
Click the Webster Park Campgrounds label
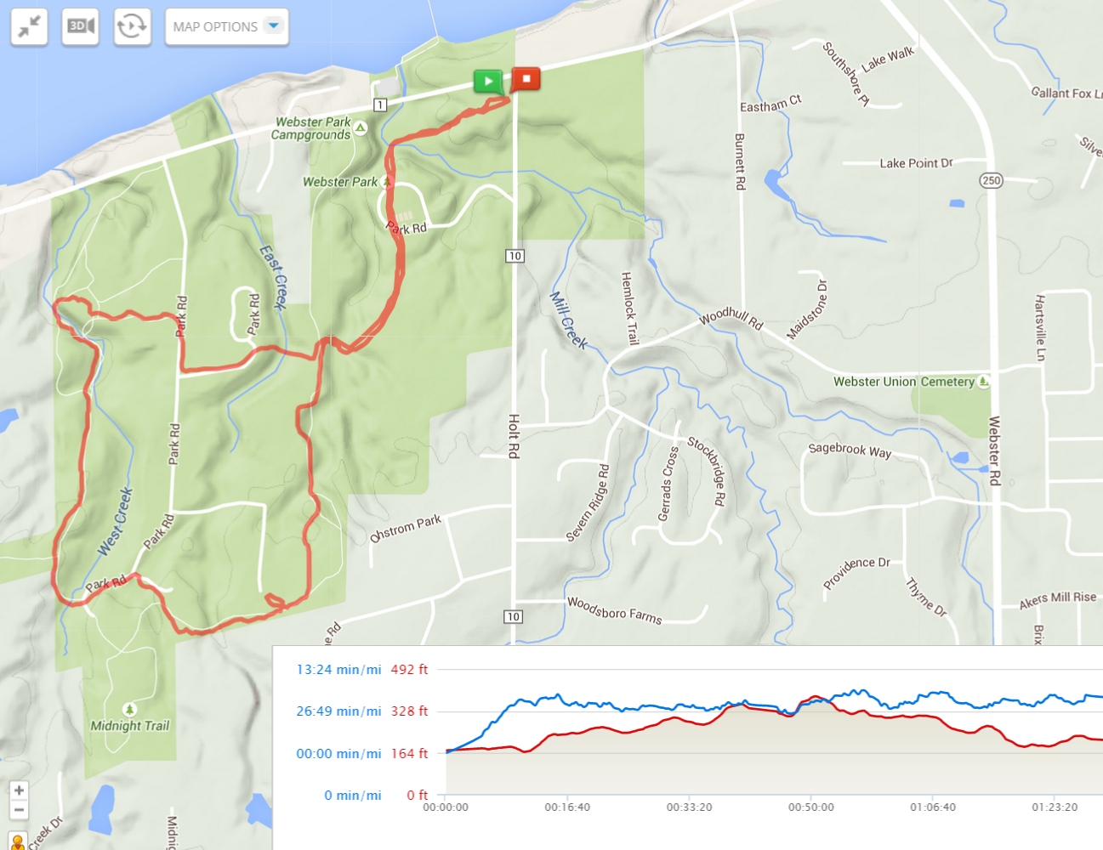(311, 128)
